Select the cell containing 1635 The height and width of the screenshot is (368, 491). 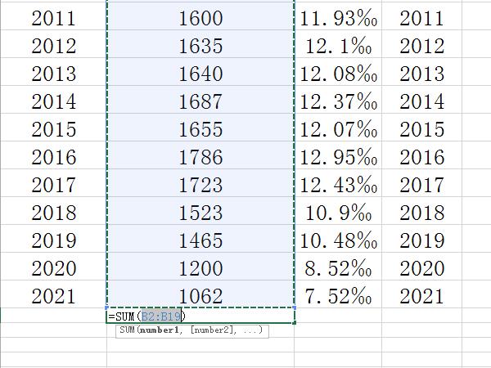[200, 46]
